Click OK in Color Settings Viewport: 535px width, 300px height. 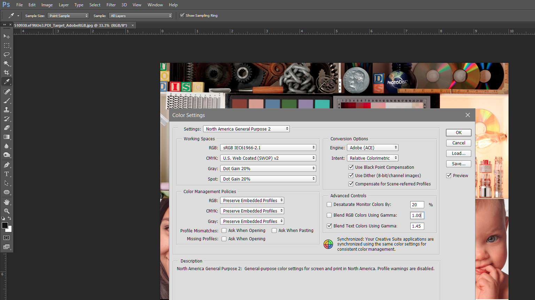(x=459, y=133)
